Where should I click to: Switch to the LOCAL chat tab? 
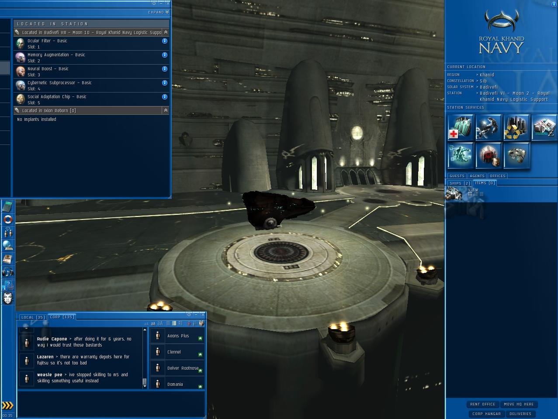[33, 317]
